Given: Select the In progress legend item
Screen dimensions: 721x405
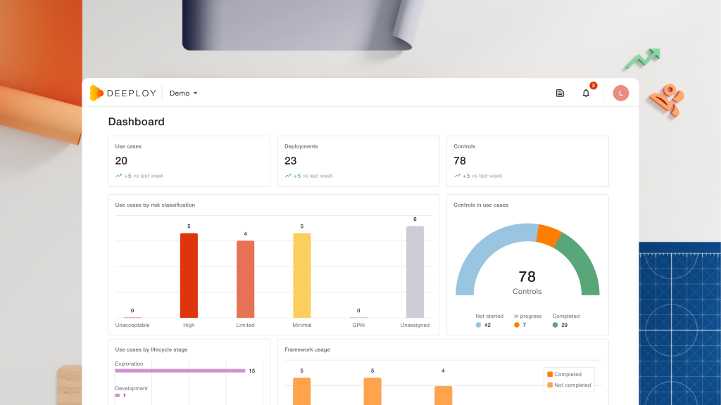Looking at the screenshot, I should pos(527,321).
